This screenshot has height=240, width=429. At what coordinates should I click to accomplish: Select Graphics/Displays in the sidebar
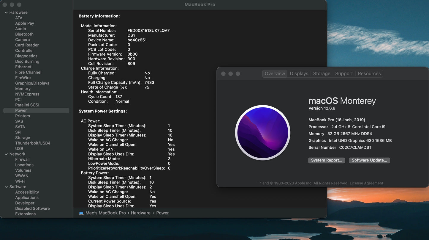point(32,83)
